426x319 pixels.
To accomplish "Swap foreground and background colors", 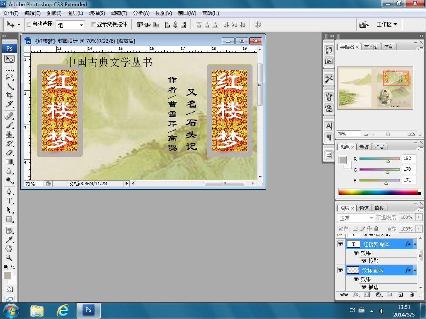I will coord(13,267).
